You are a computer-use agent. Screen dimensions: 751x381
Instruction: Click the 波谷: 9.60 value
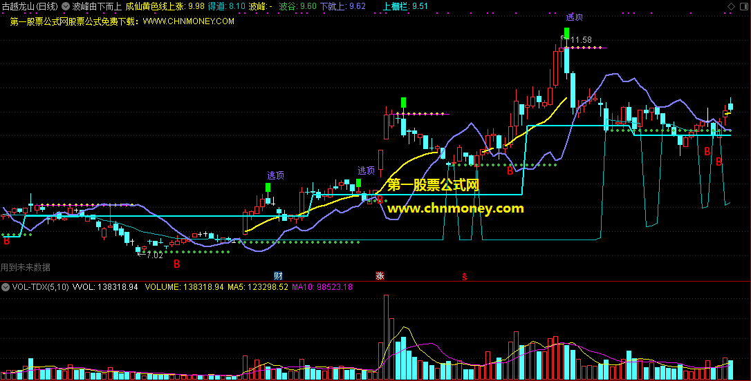point(297,7)
